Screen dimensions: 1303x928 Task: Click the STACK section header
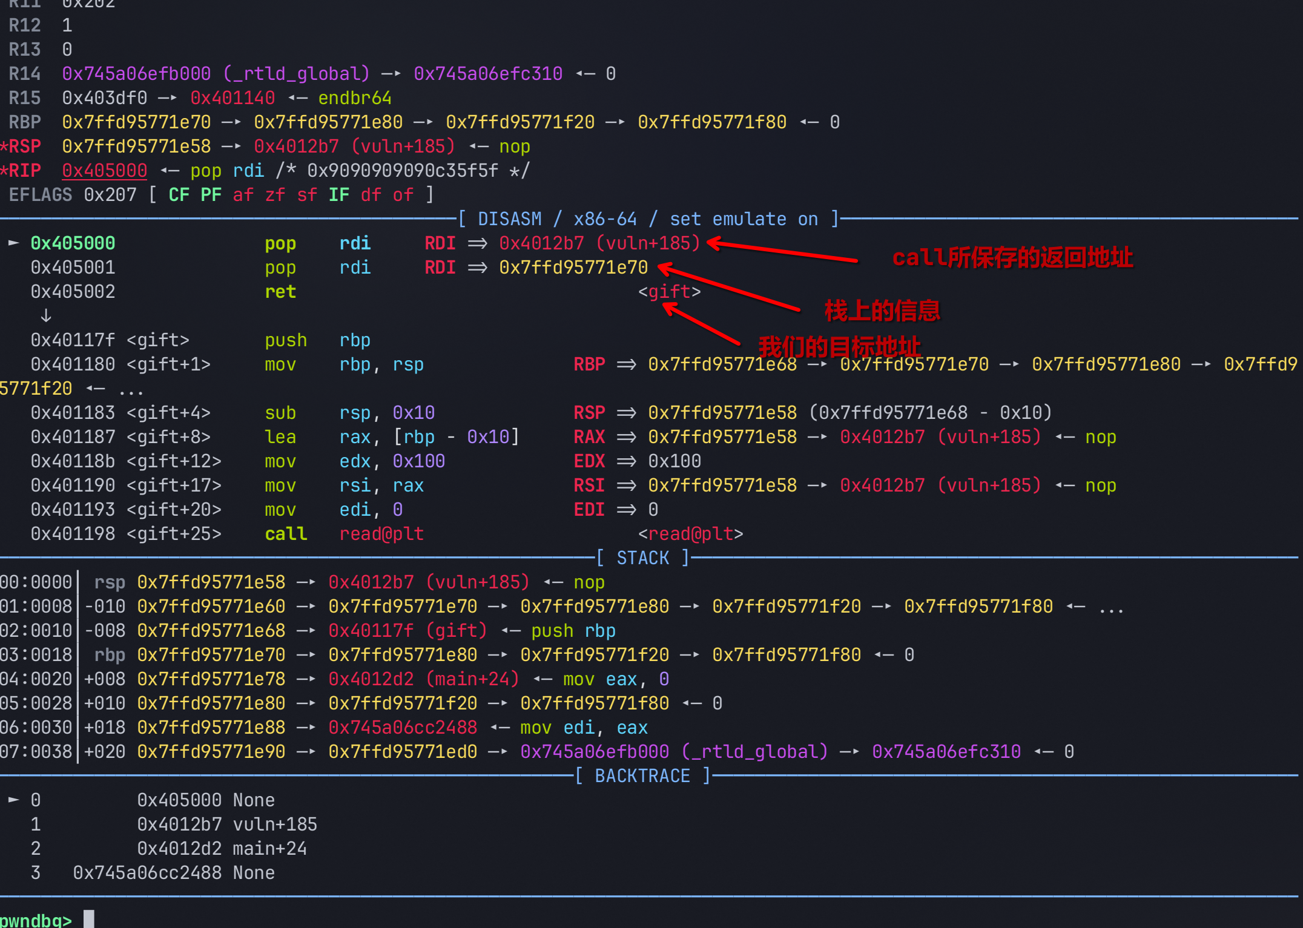coord(643,558)
